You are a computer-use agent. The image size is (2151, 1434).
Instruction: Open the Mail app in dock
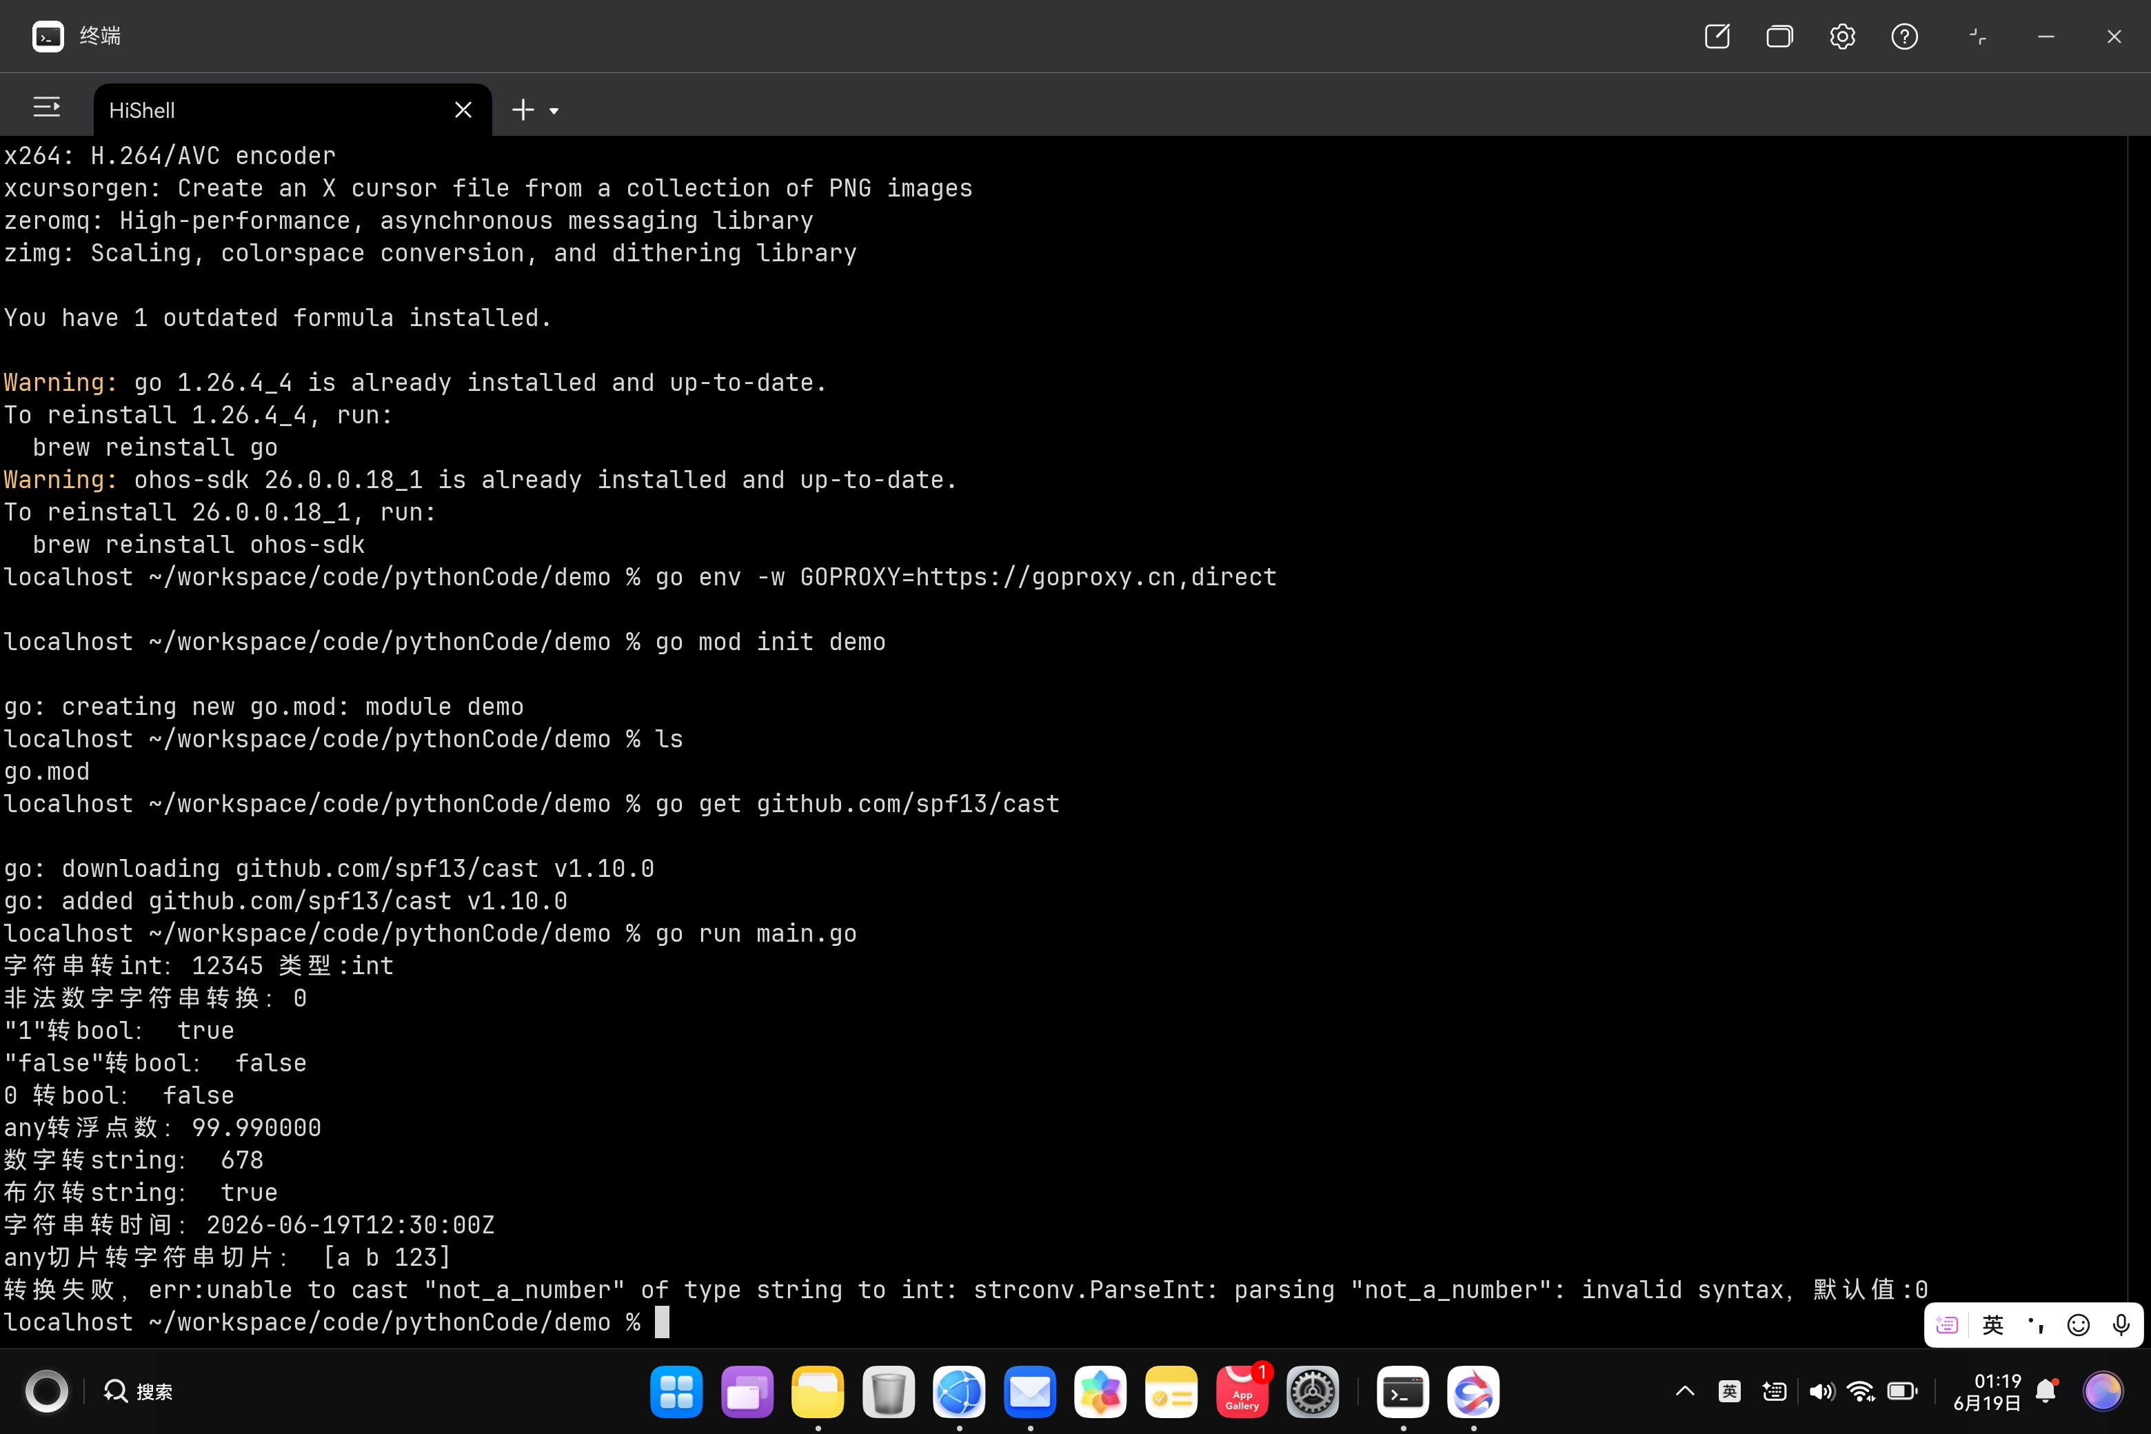[1030, 1392]
